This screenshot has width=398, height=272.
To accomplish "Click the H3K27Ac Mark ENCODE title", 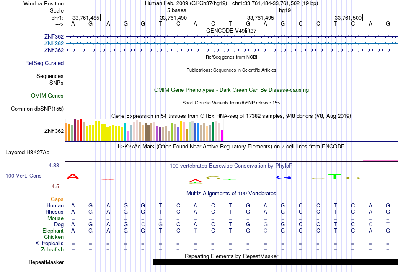I will click(231, 147).
